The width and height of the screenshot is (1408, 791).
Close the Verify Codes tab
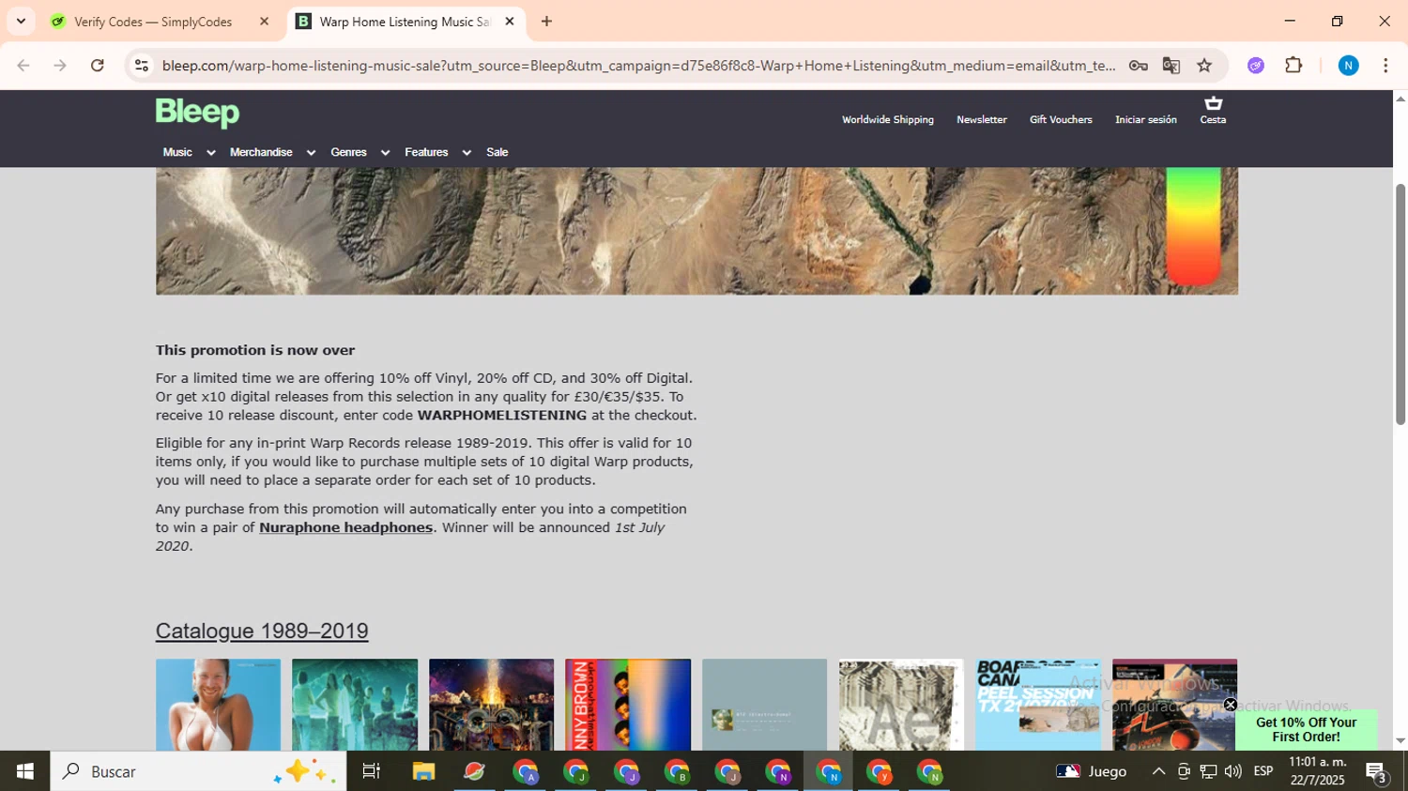(x=264, y=22)
